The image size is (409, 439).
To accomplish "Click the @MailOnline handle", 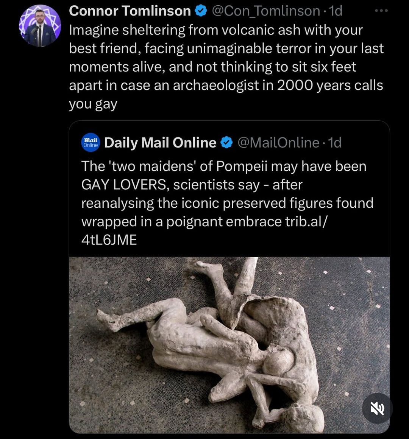I will pyautogui.click(x=278, y=143).
